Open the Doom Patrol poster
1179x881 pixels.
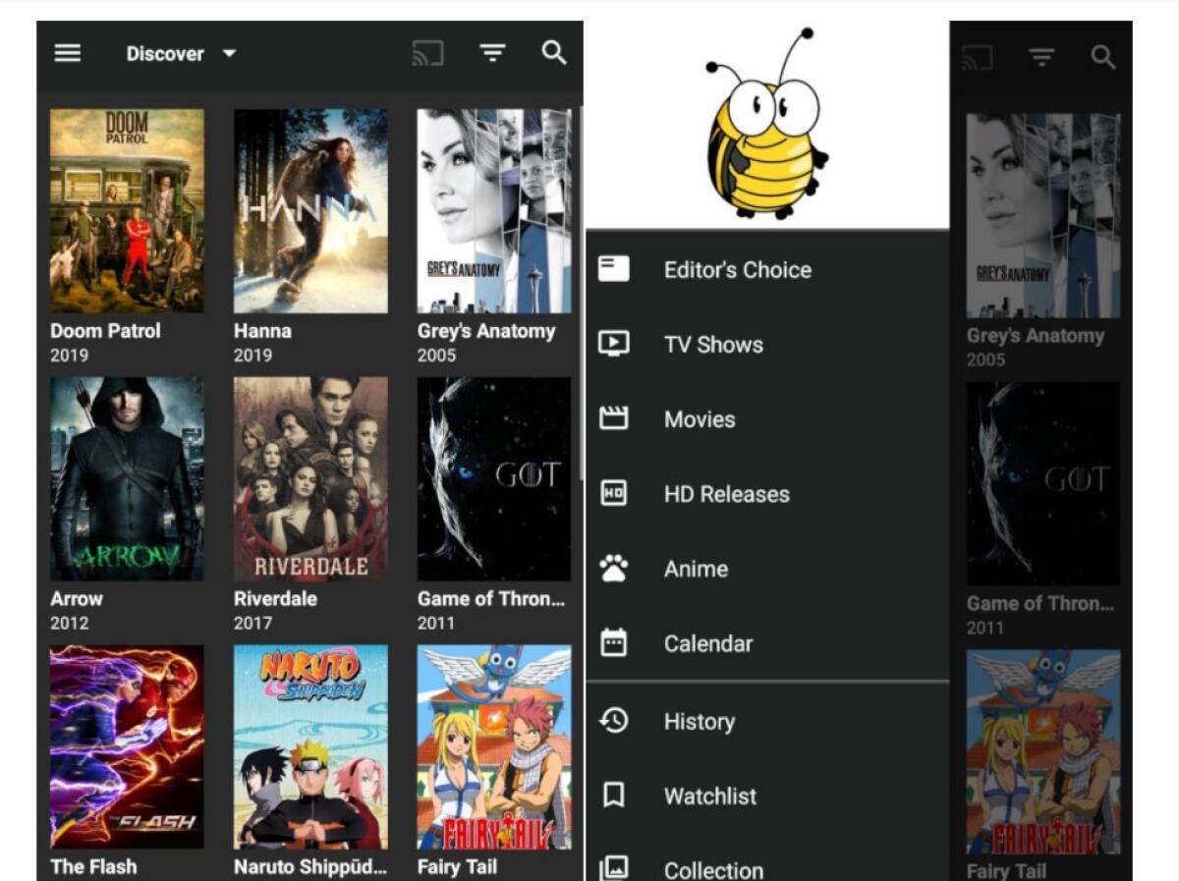coord(128,209)
